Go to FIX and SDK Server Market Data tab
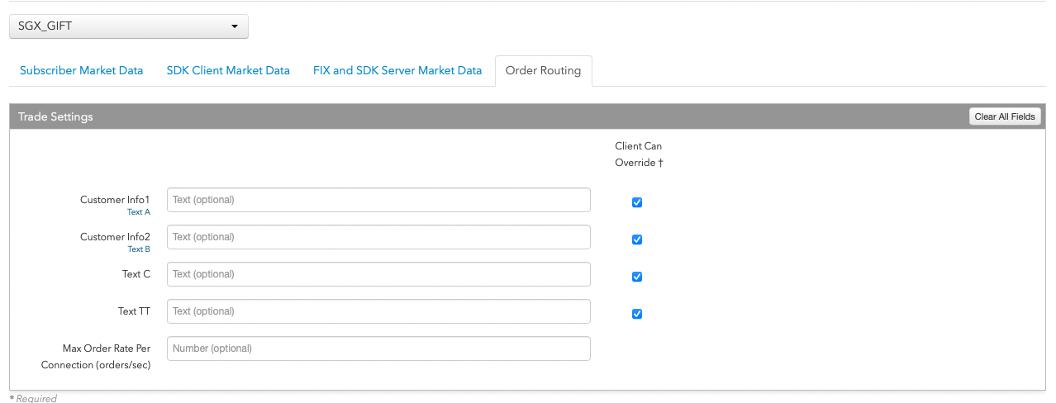The height and width of the screenshot is (403, 1056). click(397, 71)
